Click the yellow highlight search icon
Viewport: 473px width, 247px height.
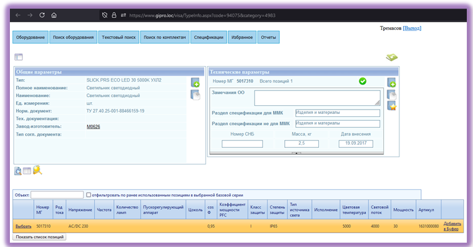(37, 170)
